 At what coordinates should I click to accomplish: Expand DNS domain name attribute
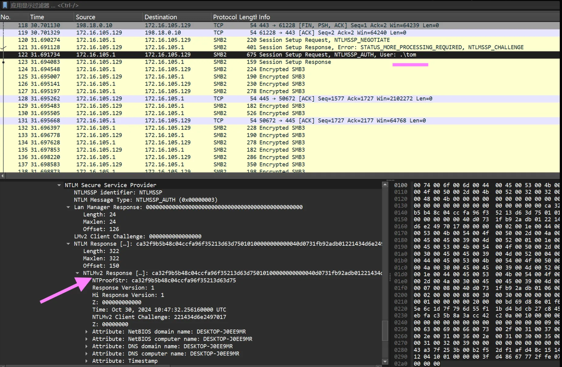tap(86, 346)
